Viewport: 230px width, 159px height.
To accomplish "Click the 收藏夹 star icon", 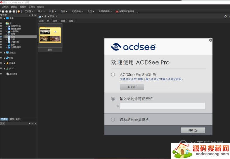I will [x=7, y=63].
